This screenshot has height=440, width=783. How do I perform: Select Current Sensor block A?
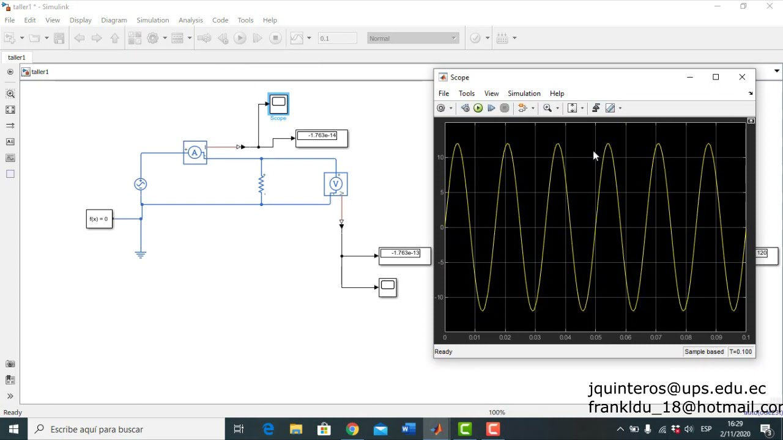[x=195, y=153]
